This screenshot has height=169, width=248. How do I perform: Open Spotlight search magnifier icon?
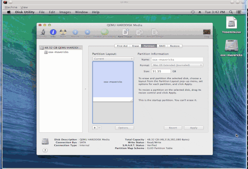231,12
